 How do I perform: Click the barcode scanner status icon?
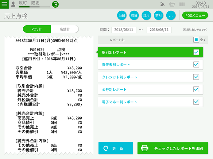[x=182, y=4]
